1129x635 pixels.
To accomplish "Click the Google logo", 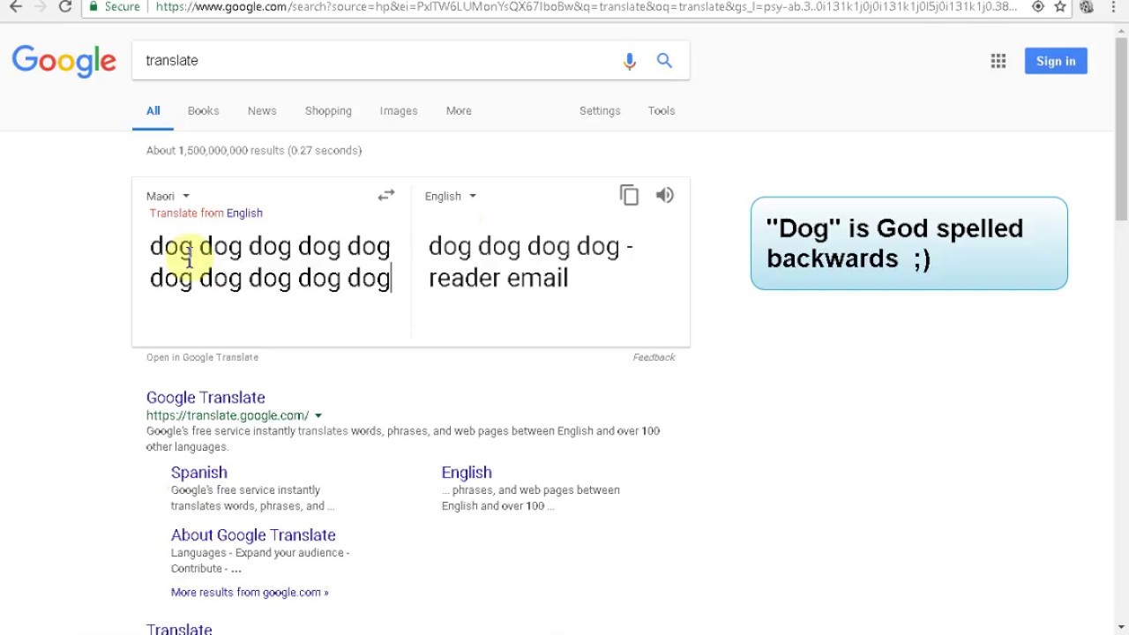I will [64, 61].
